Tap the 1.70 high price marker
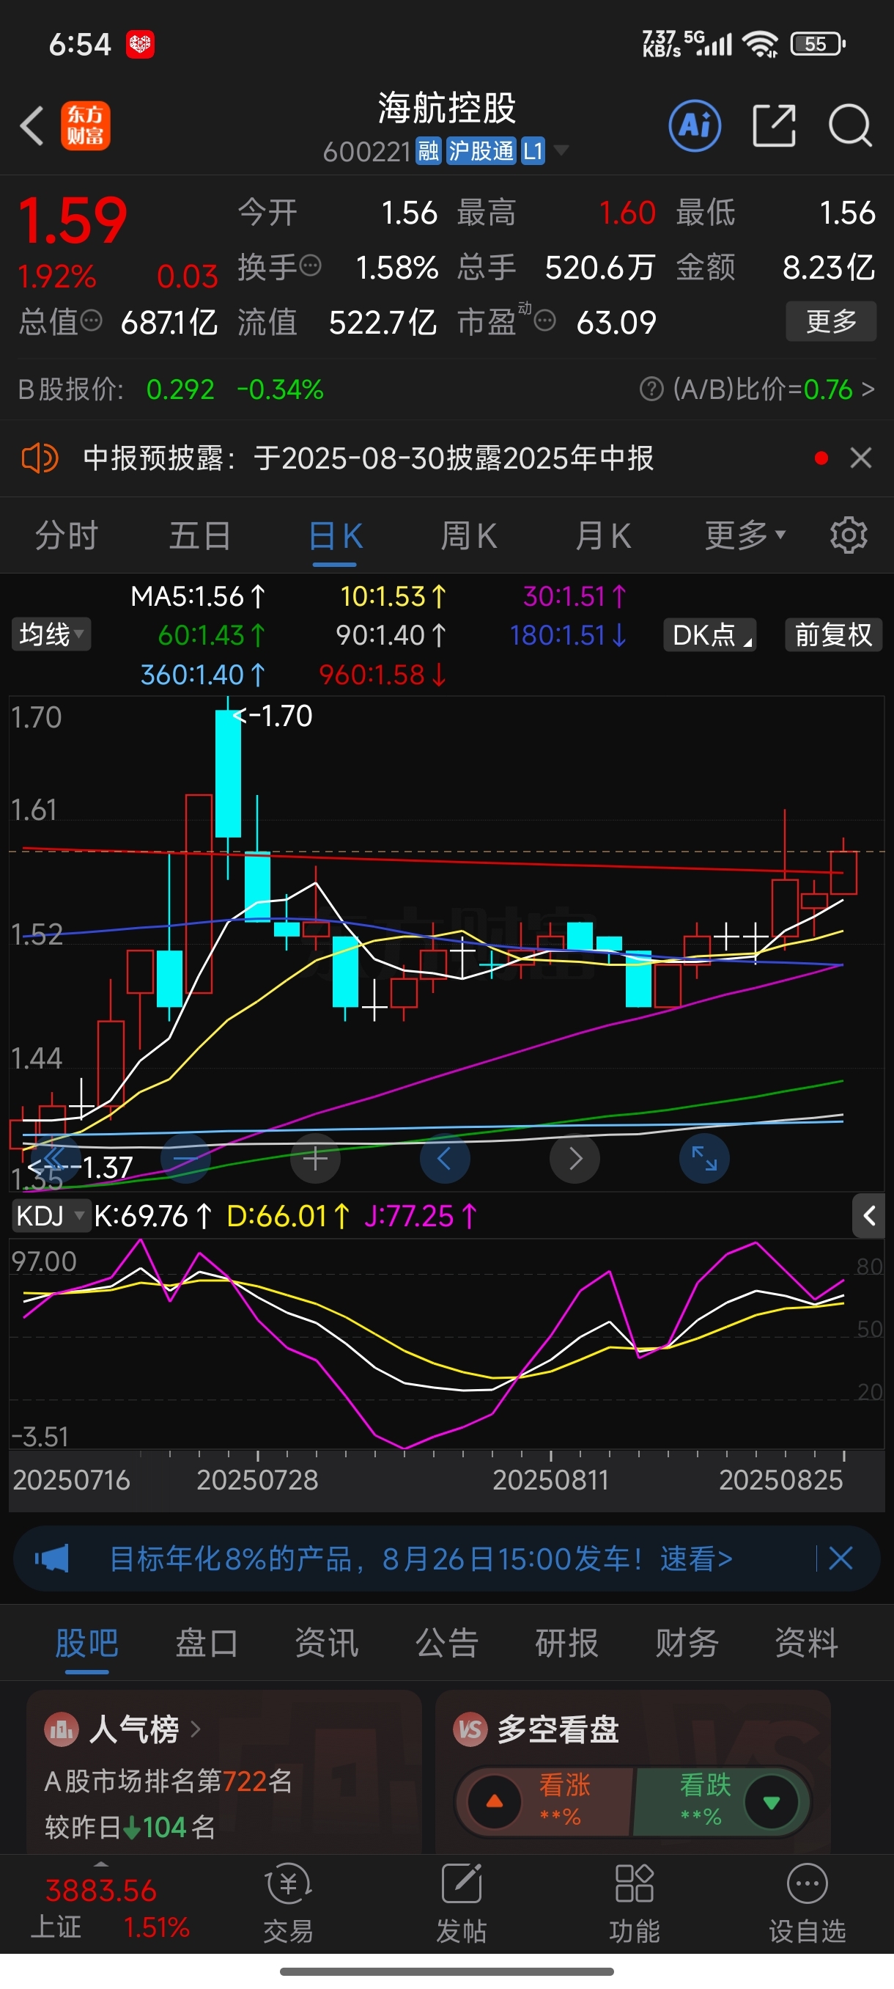Viewport: 894px width, 1989px height. 273,716
